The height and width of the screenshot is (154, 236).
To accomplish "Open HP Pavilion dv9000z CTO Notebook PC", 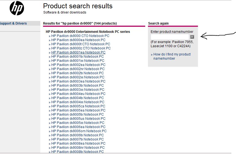I will (x=81, y=48).
